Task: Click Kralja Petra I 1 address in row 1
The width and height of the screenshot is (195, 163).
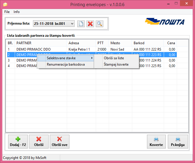Action: click(79, 49)
